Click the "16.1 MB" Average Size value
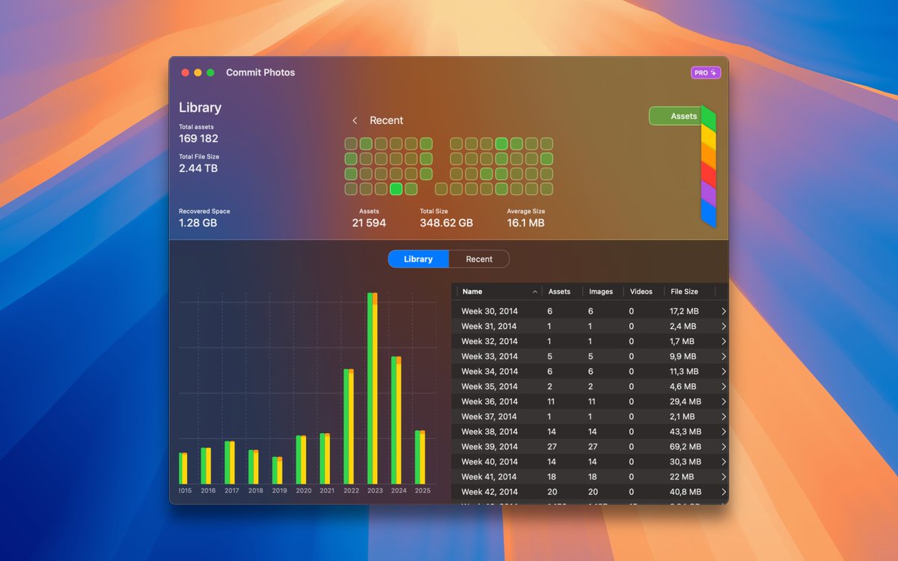 point(525,223)
